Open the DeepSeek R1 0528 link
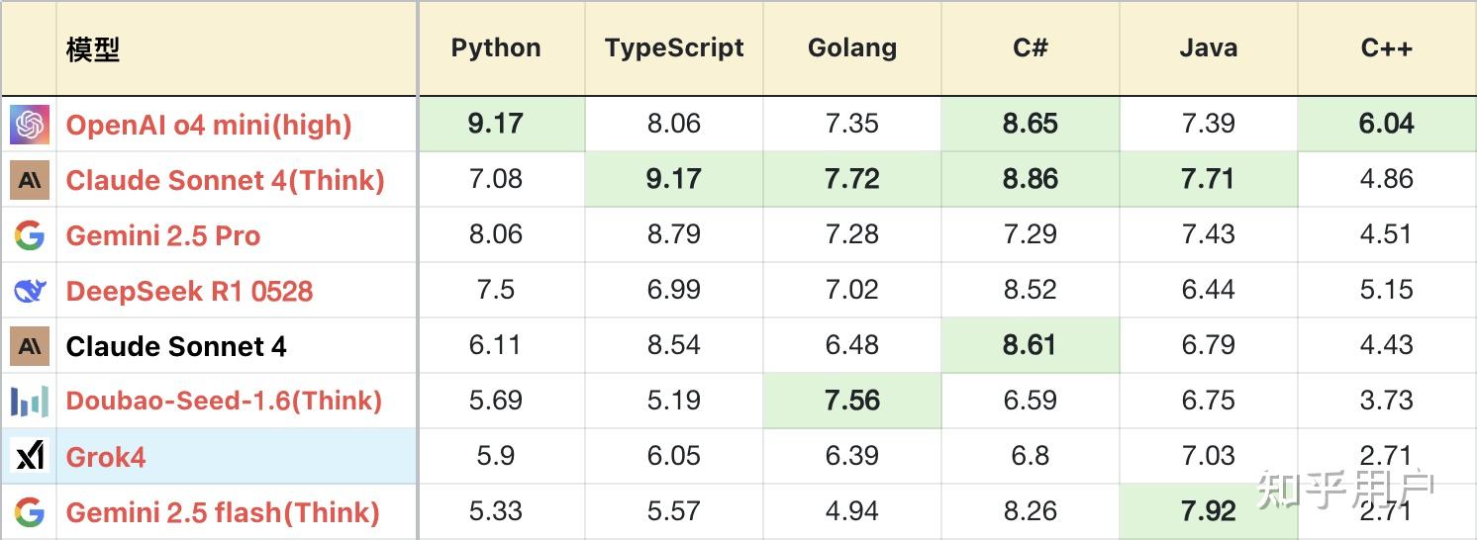This screenshot has height=540, width=1477. 189,291
